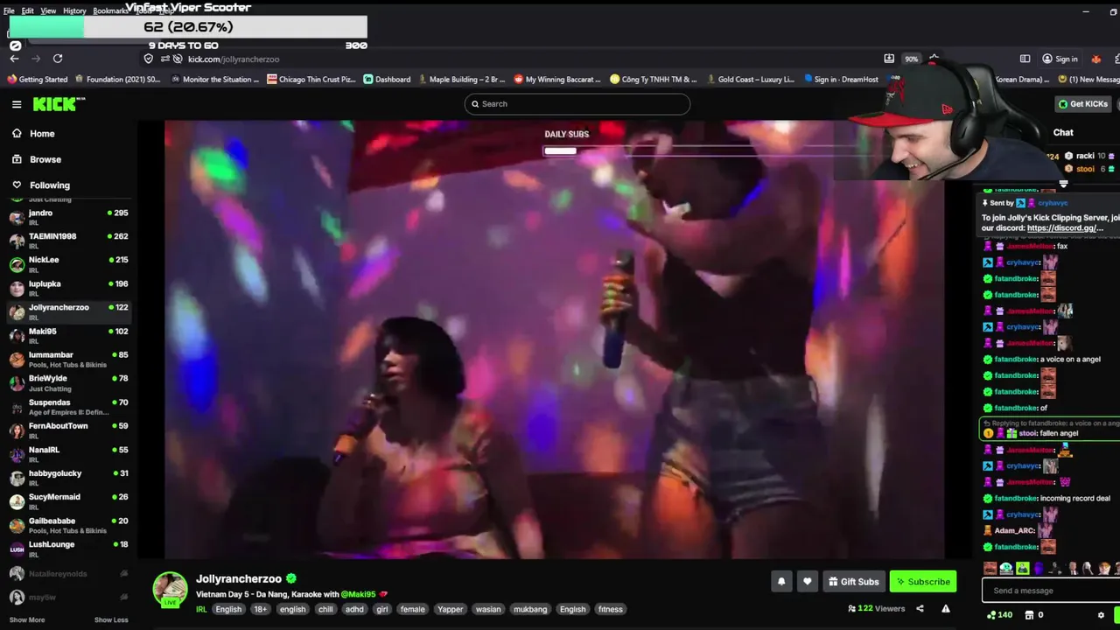Open the File menu
This screenshot has height=630, width=1120.
[x=9, y=10]
